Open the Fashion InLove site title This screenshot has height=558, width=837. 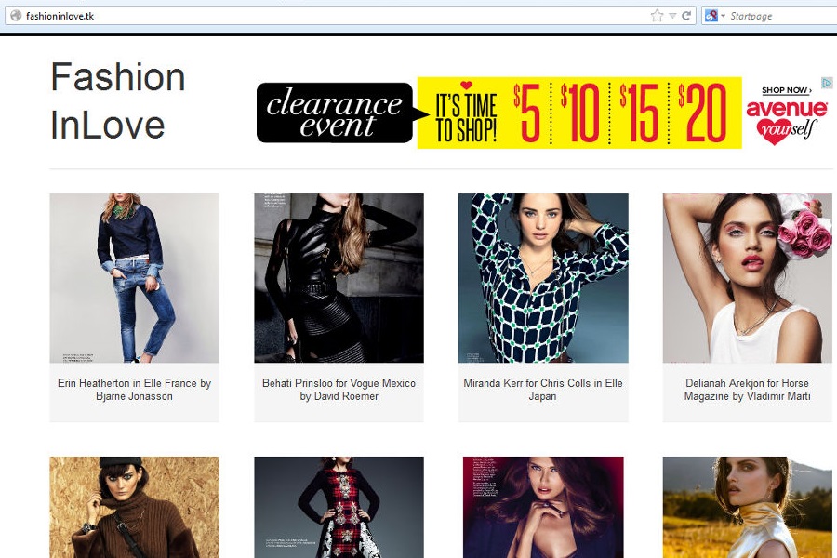point(118,101)
